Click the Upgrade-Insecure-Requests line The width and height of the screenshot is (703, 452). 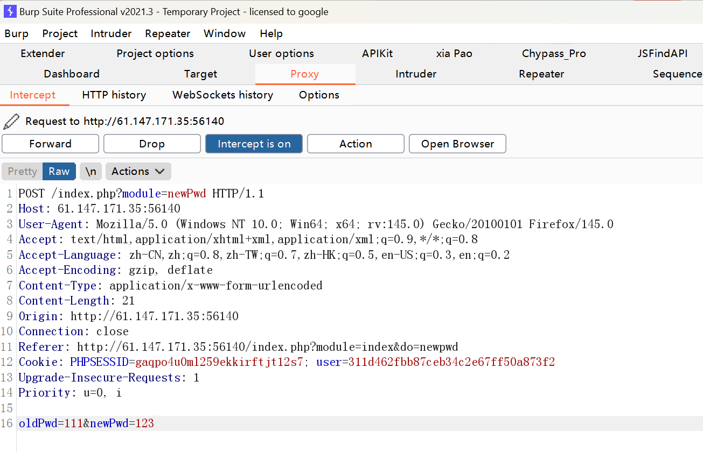pyautogui.click(x=109, y=377)
